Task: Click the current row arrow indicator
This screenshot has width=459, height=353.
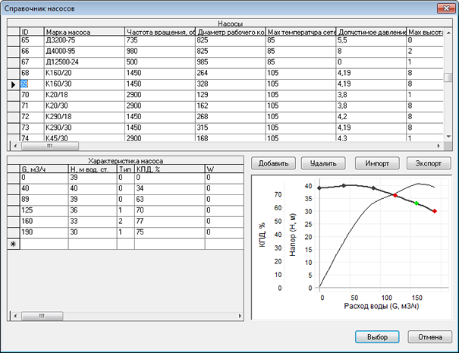Action: 11,84
